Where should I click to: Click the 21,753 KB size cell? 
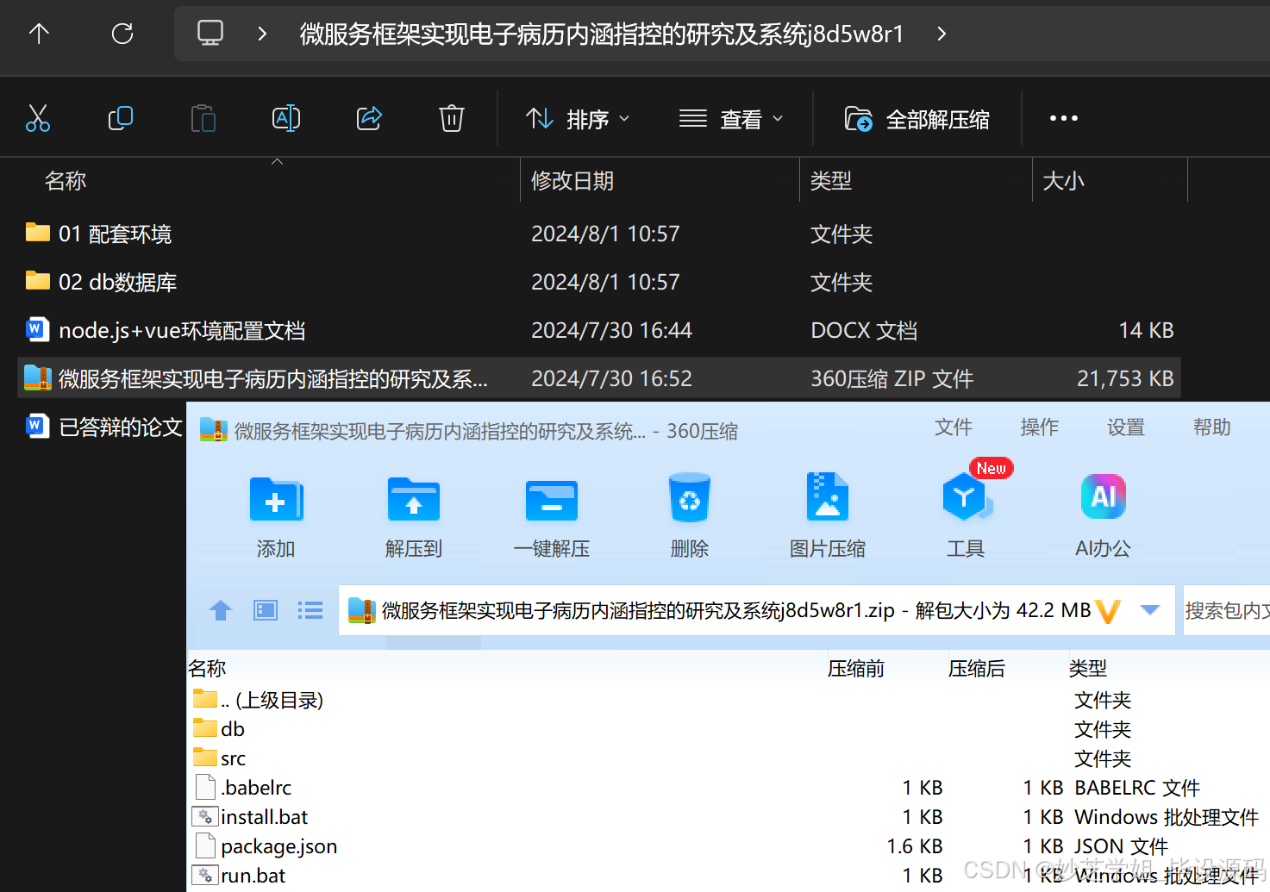(x=1125, y=378)
